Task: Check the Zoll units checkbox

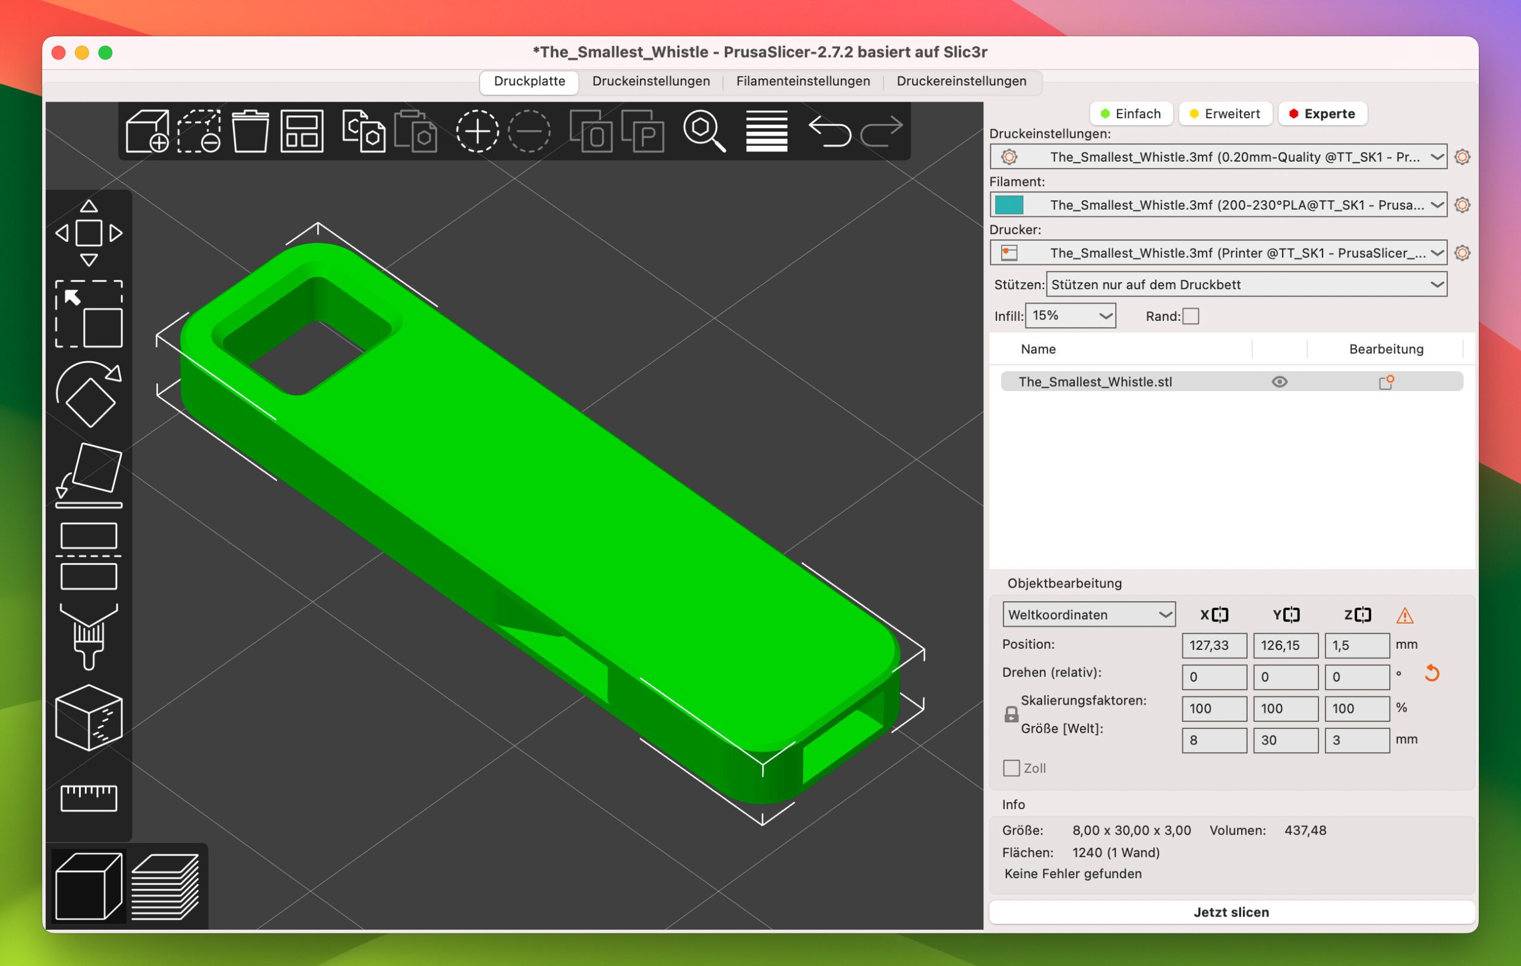Action: pyautogui.click(x=1011, y=768)
